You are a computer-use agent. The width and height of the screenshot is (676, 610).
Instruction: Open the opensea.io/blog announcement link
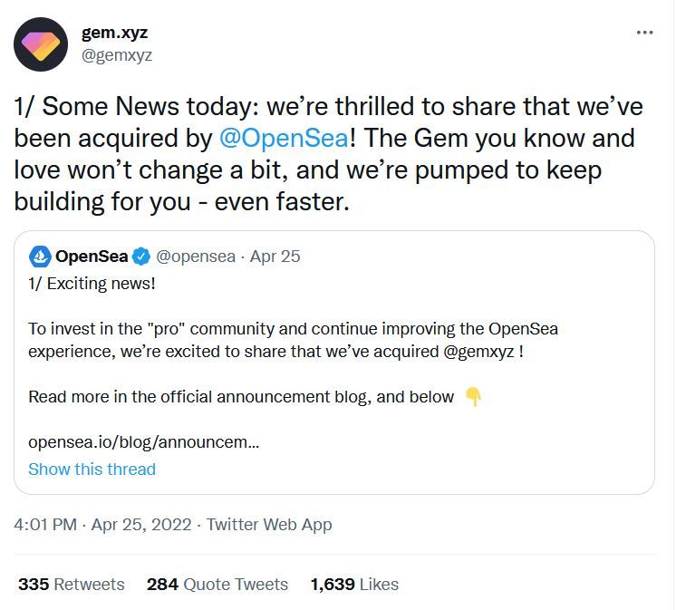pos(143,443)
